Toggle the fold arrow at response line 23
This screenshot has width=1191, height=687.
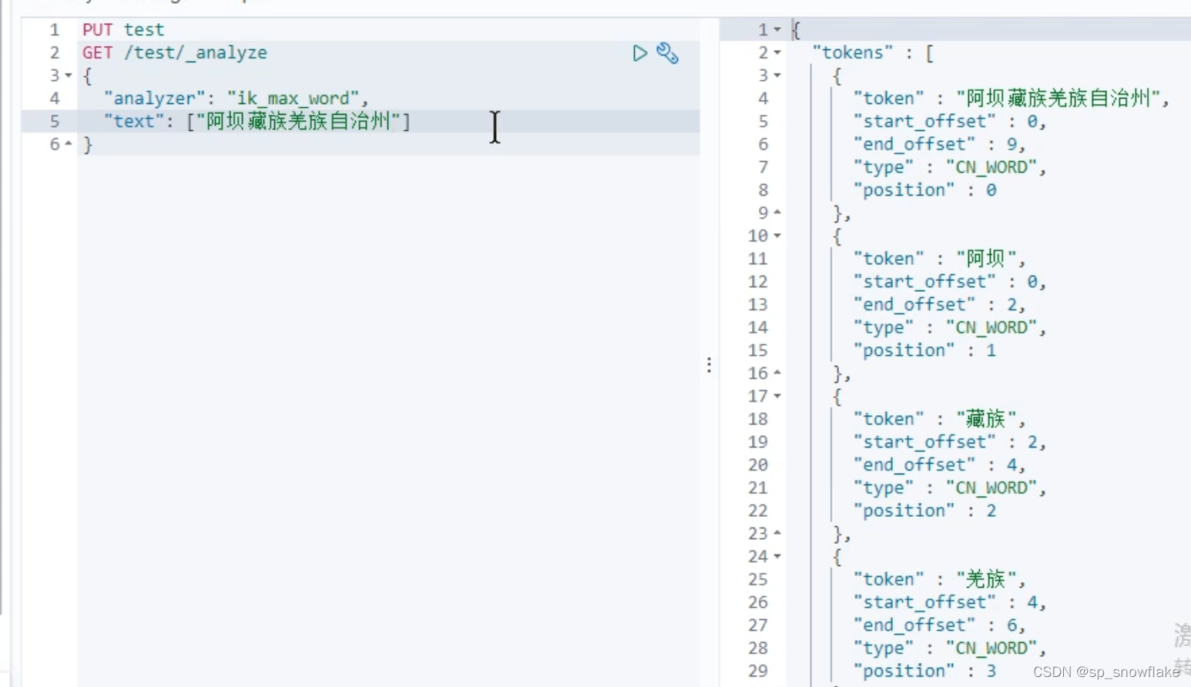click(777, 533)
